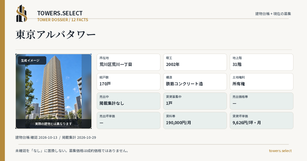Click the 総戸数 170戸 fact card

(x=128, y=82)
